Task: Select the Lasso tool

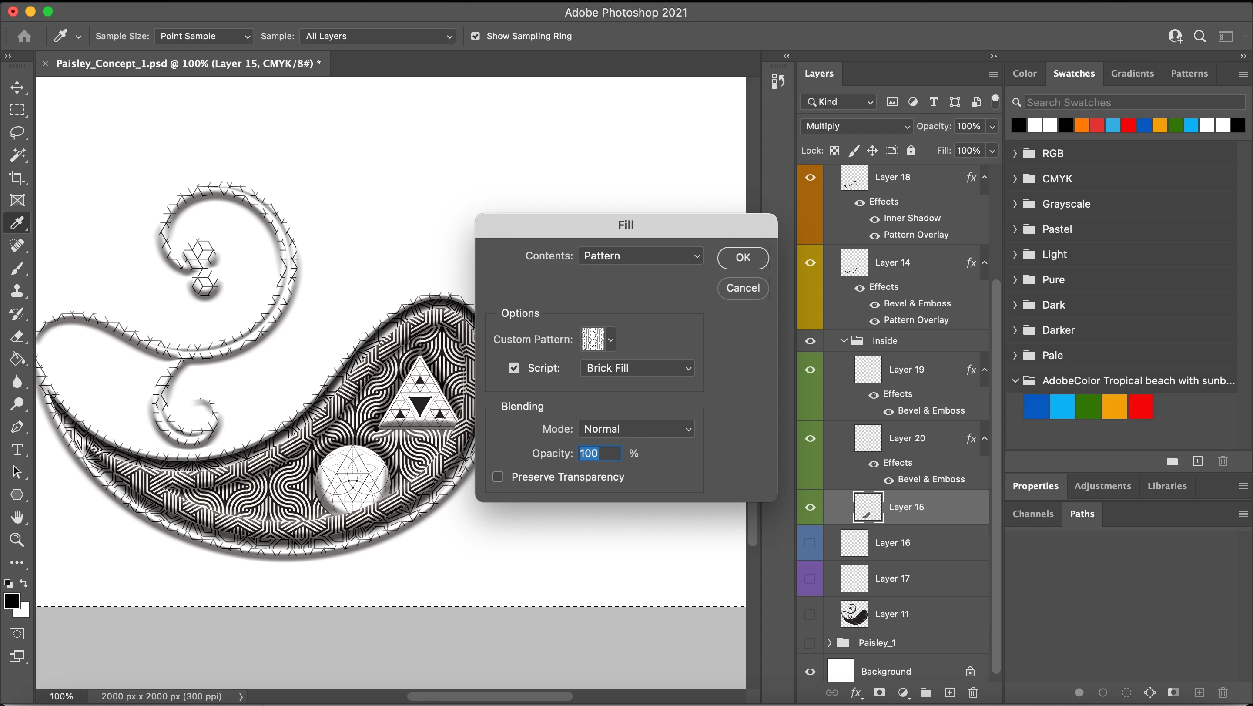Action: tap(17, 132)
